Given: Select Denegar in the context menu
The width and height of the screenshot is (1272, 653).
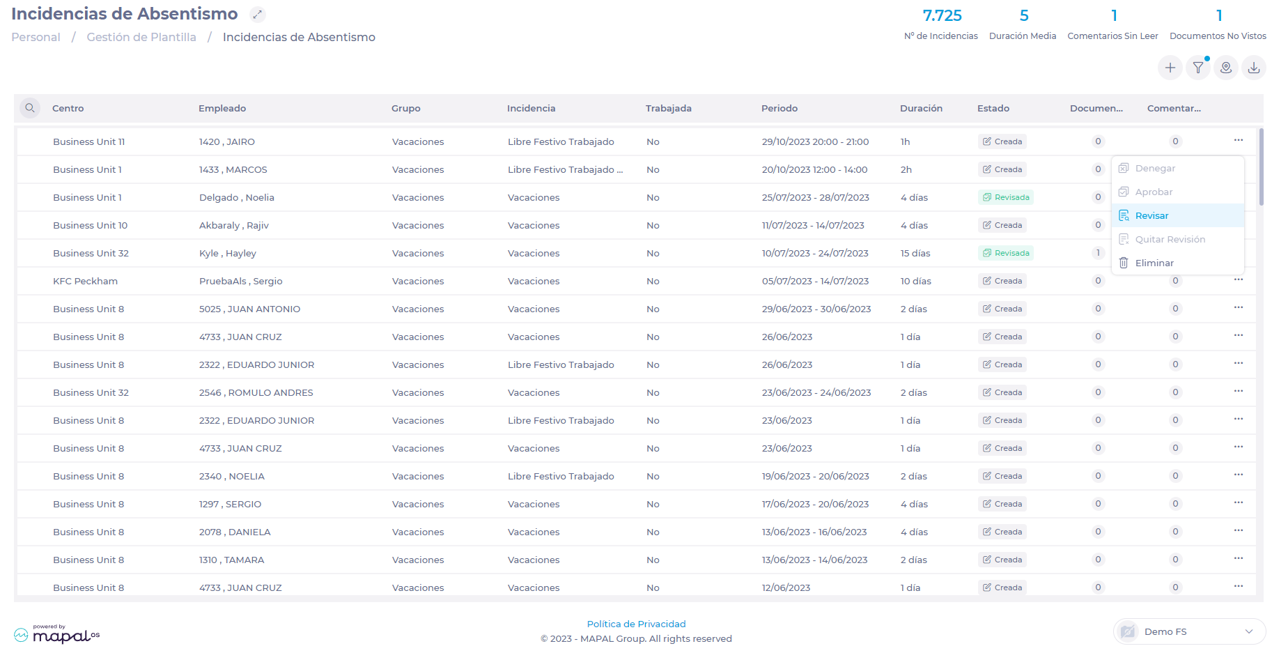Looking at the screenshot, I should tap(1178, 168).
